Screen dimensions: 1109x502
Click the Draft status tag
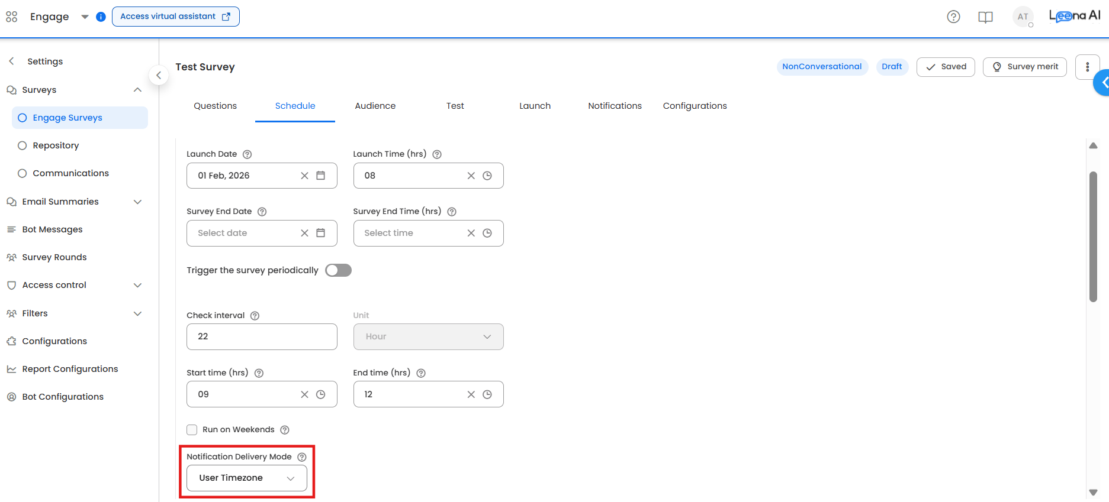892,67
